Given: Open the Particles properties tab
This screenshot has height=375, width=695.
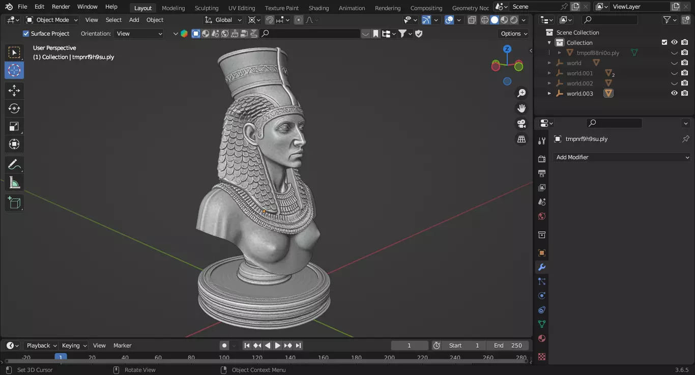Looking at the screenshot, I should (542, 281).
